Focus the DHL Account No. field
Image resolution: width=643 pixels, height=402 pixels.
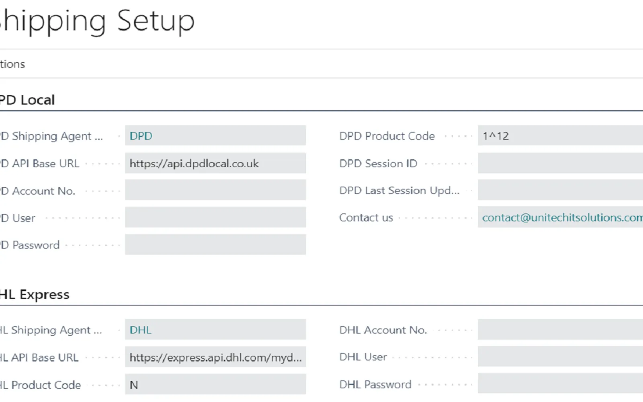tap(560, 330)
